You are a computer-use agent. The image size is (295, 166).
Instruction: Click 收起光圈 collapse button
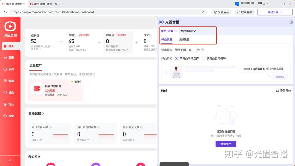tap(275, 12)
